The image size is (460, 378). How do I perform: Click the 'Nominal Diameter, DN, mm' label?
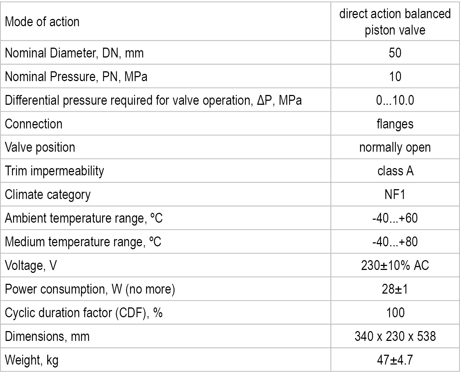point(74,53)
